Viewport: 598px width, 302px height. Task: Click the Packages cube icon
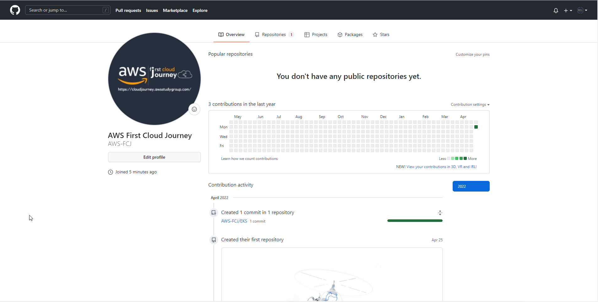coord(340,35)
